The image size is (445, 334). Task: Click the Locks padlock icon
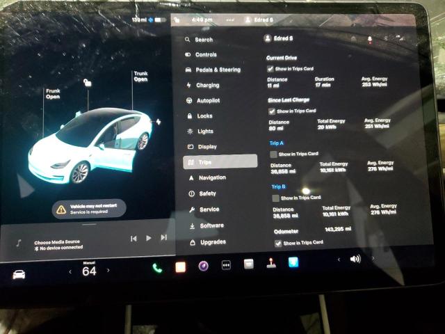190,116
